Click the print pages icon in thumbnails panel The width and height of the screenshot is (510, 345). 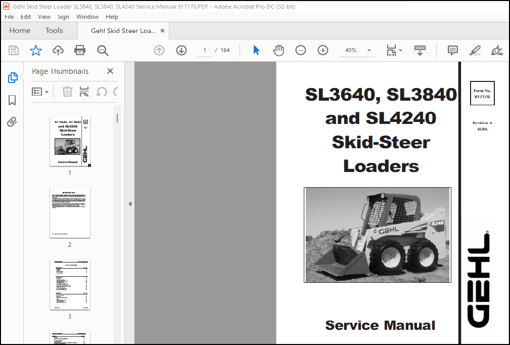click(x=84, y=92)
